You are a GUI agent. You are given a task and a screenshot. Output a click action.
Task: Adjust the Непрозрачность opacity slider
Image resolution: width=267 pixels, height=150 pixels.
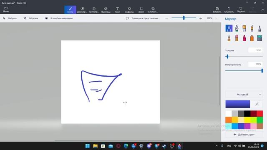pos(244,70)
